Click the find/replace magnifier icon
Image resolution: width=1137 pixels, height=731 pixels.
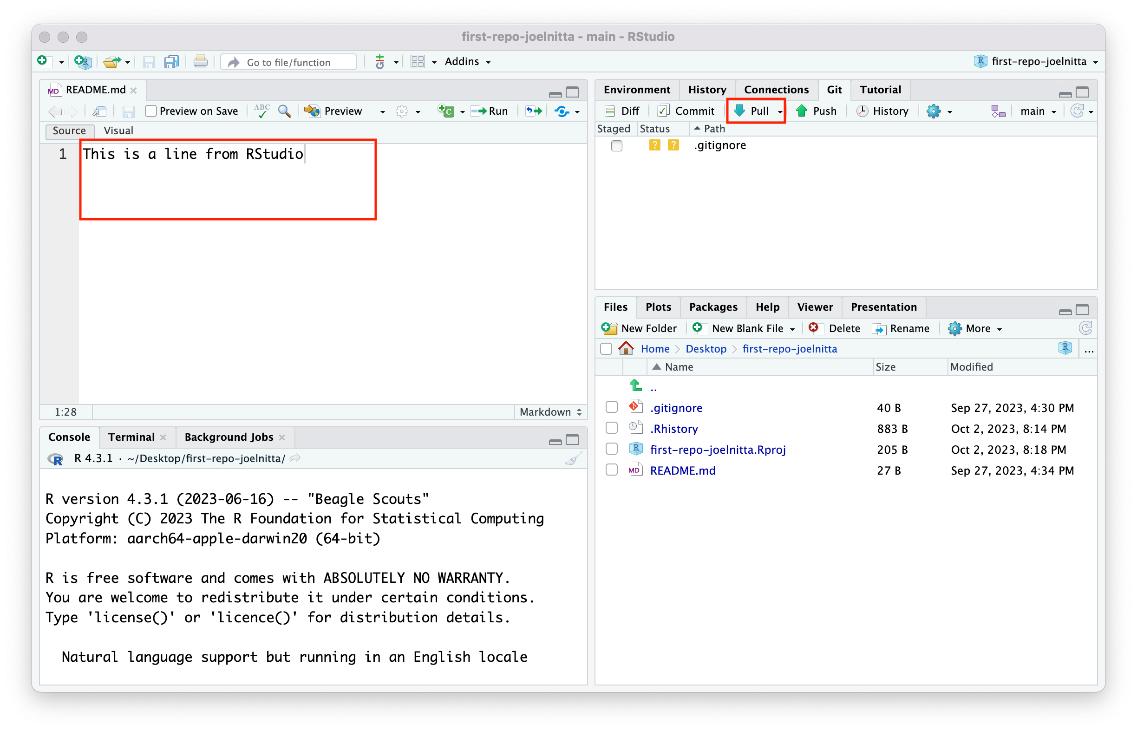pos(284,111)
